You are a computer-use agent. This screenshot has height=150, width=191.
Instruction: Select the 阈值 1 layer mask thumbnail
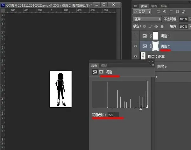pos(155,36)
